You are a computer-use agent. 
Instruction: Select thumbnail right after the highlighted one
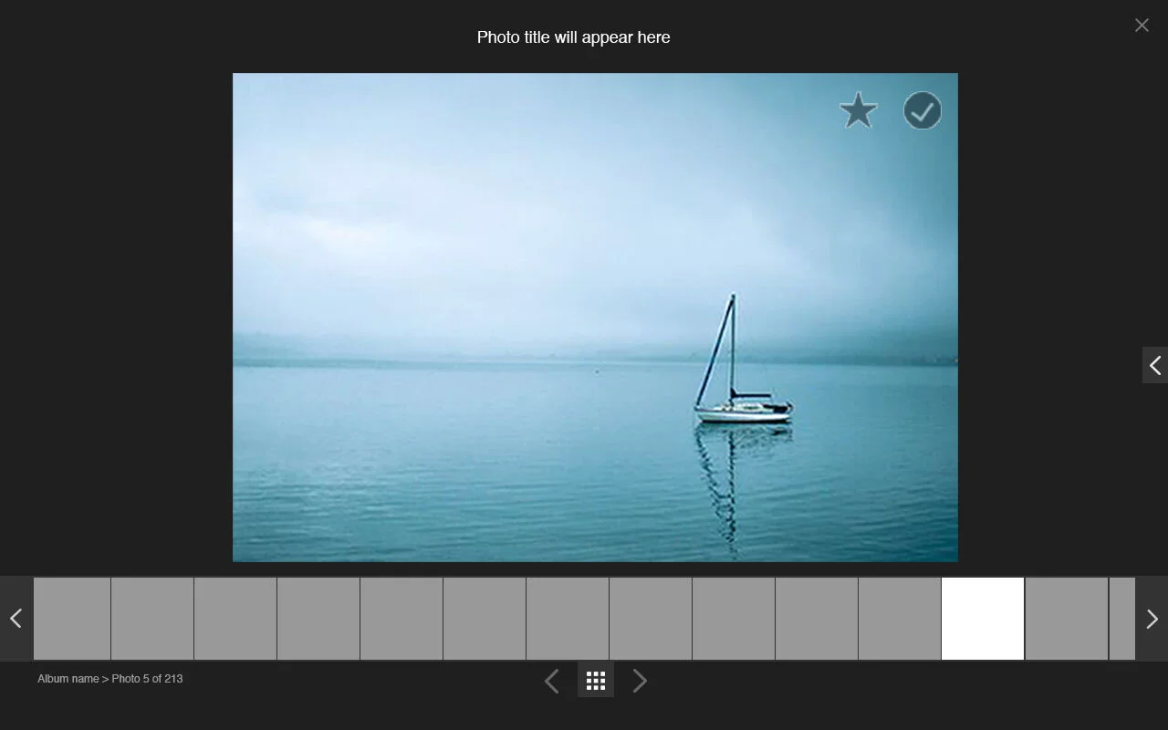tap(1067, 619)
